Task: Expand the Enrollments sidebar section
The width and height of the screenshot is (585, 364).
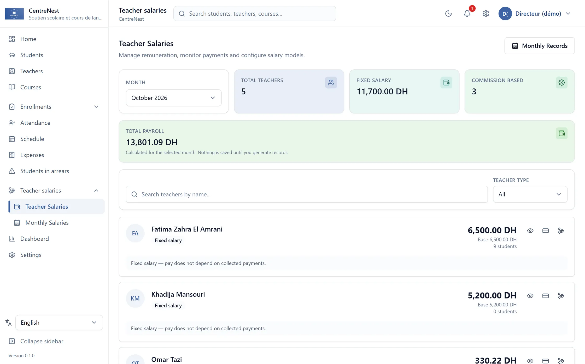Action: tap(54, 107)
